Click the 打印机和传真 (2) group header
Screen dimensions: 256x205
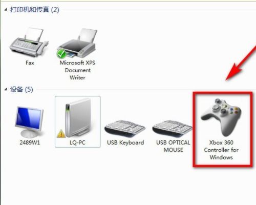tap(34, 10)
